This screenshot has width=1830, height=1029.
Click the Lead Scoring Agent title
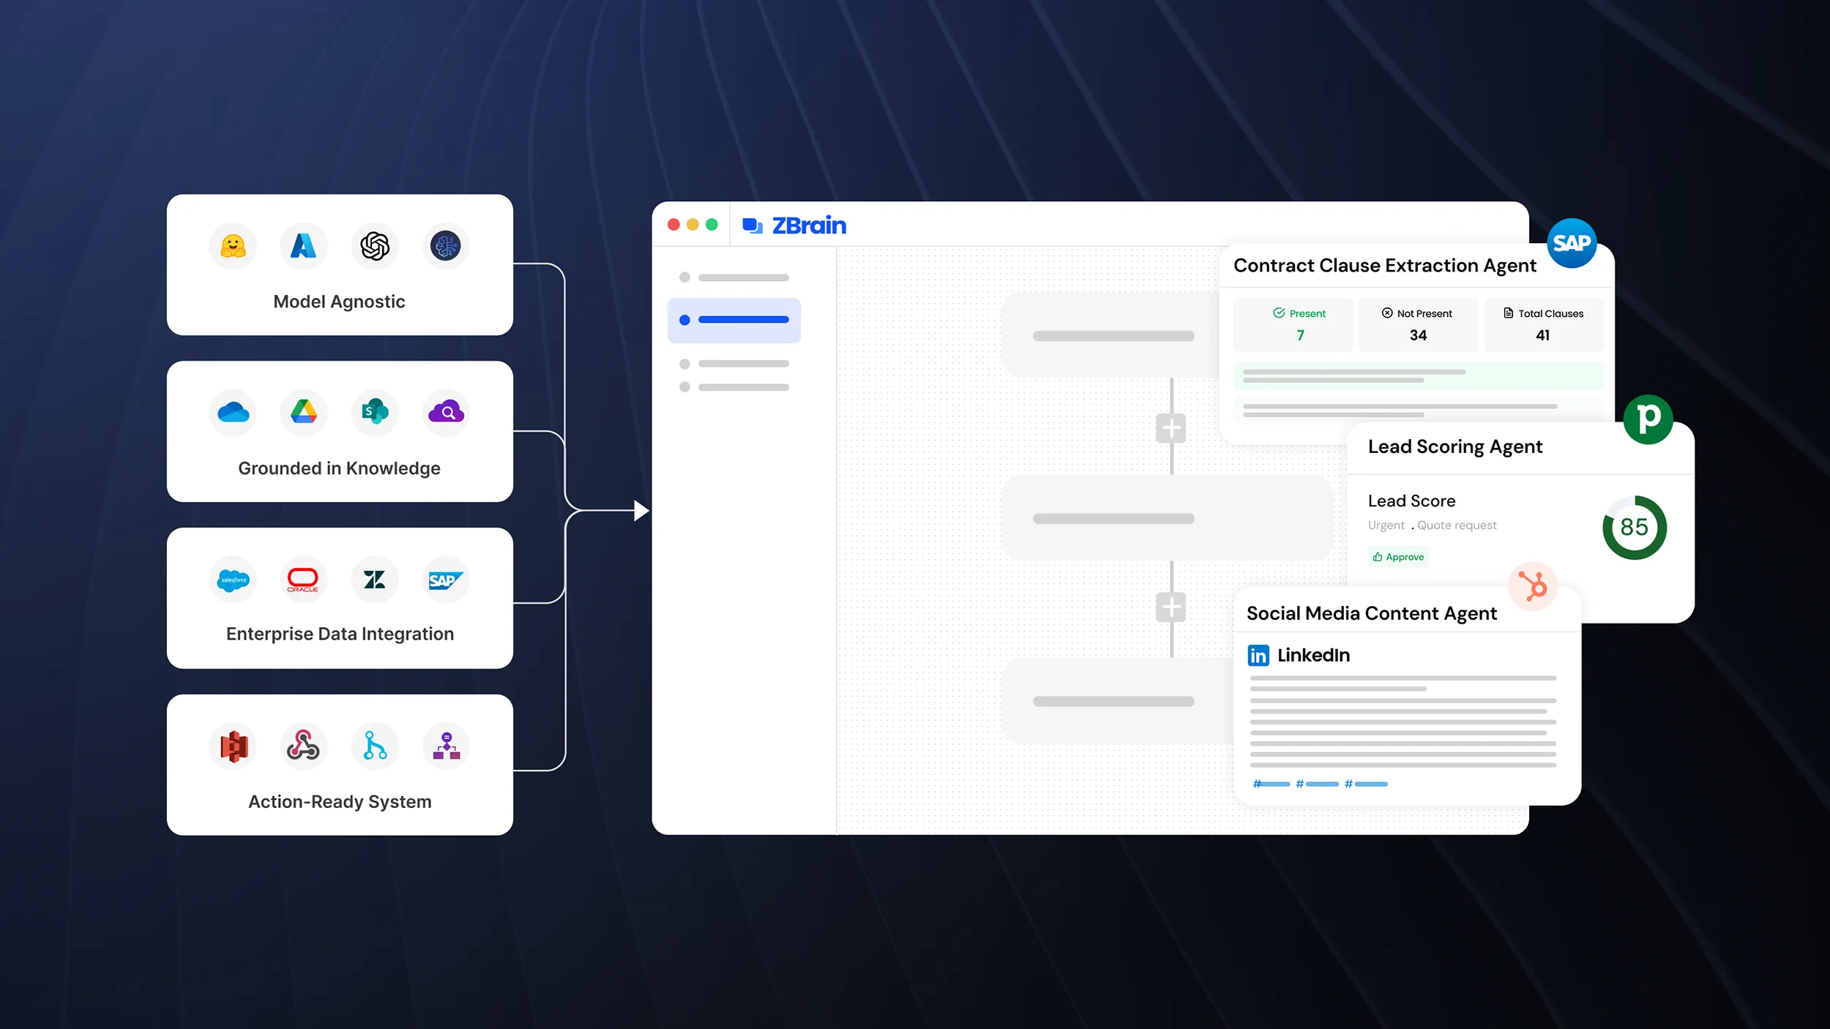click(1455, 446)
